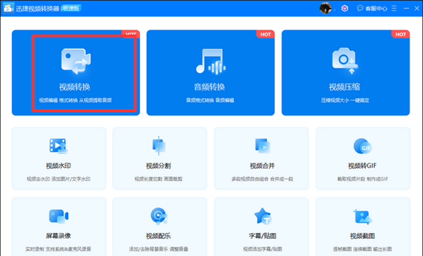The height and width of the screenshot is (256, 423).
Task: Click the 多段视频自由组合 合并成一段 description
Action: point(262,179)
